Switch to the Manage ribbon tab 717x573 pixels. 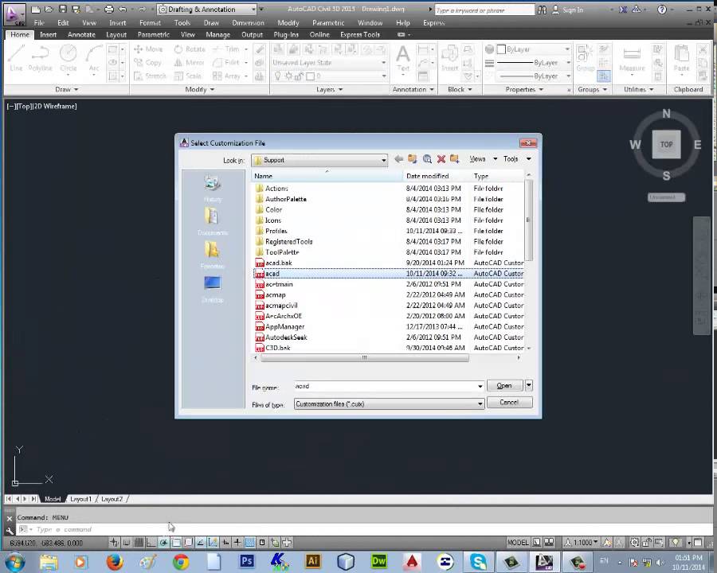(x=217, y=34)
